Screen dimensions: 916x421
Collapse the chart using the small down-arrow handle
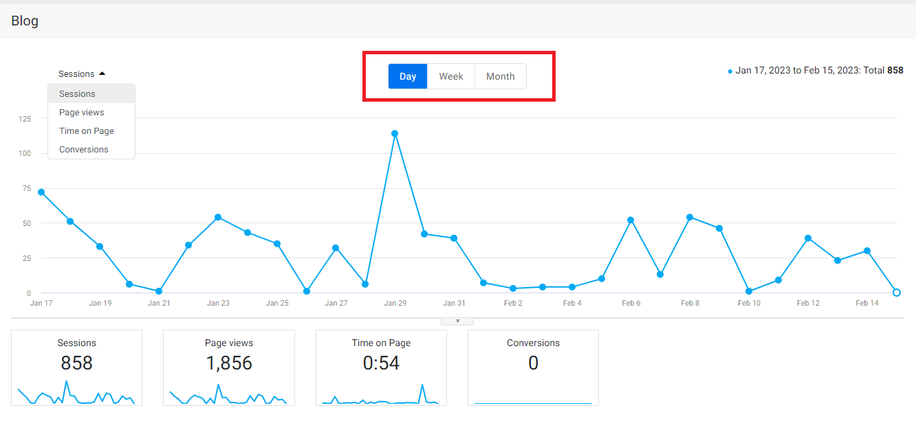coord(457,321)
